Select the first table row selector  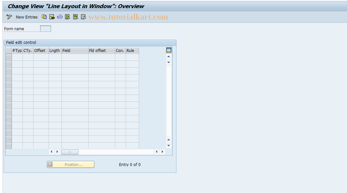click(9, 57)
